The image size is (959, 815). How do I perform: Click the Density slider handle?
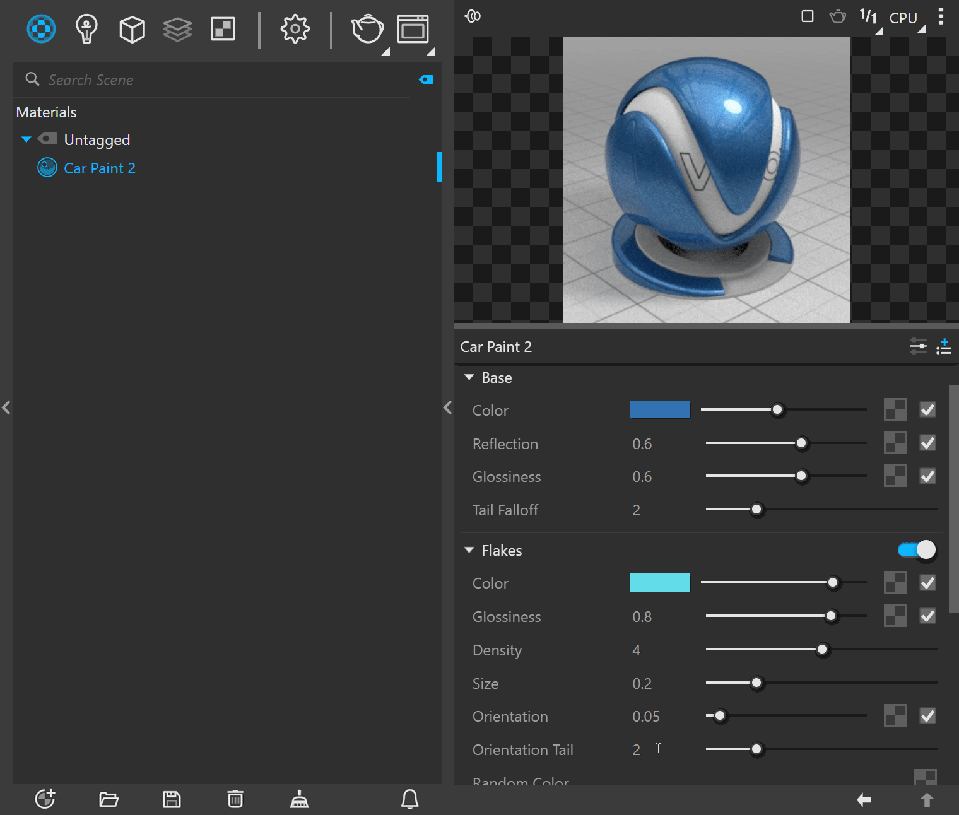[822, 649]
